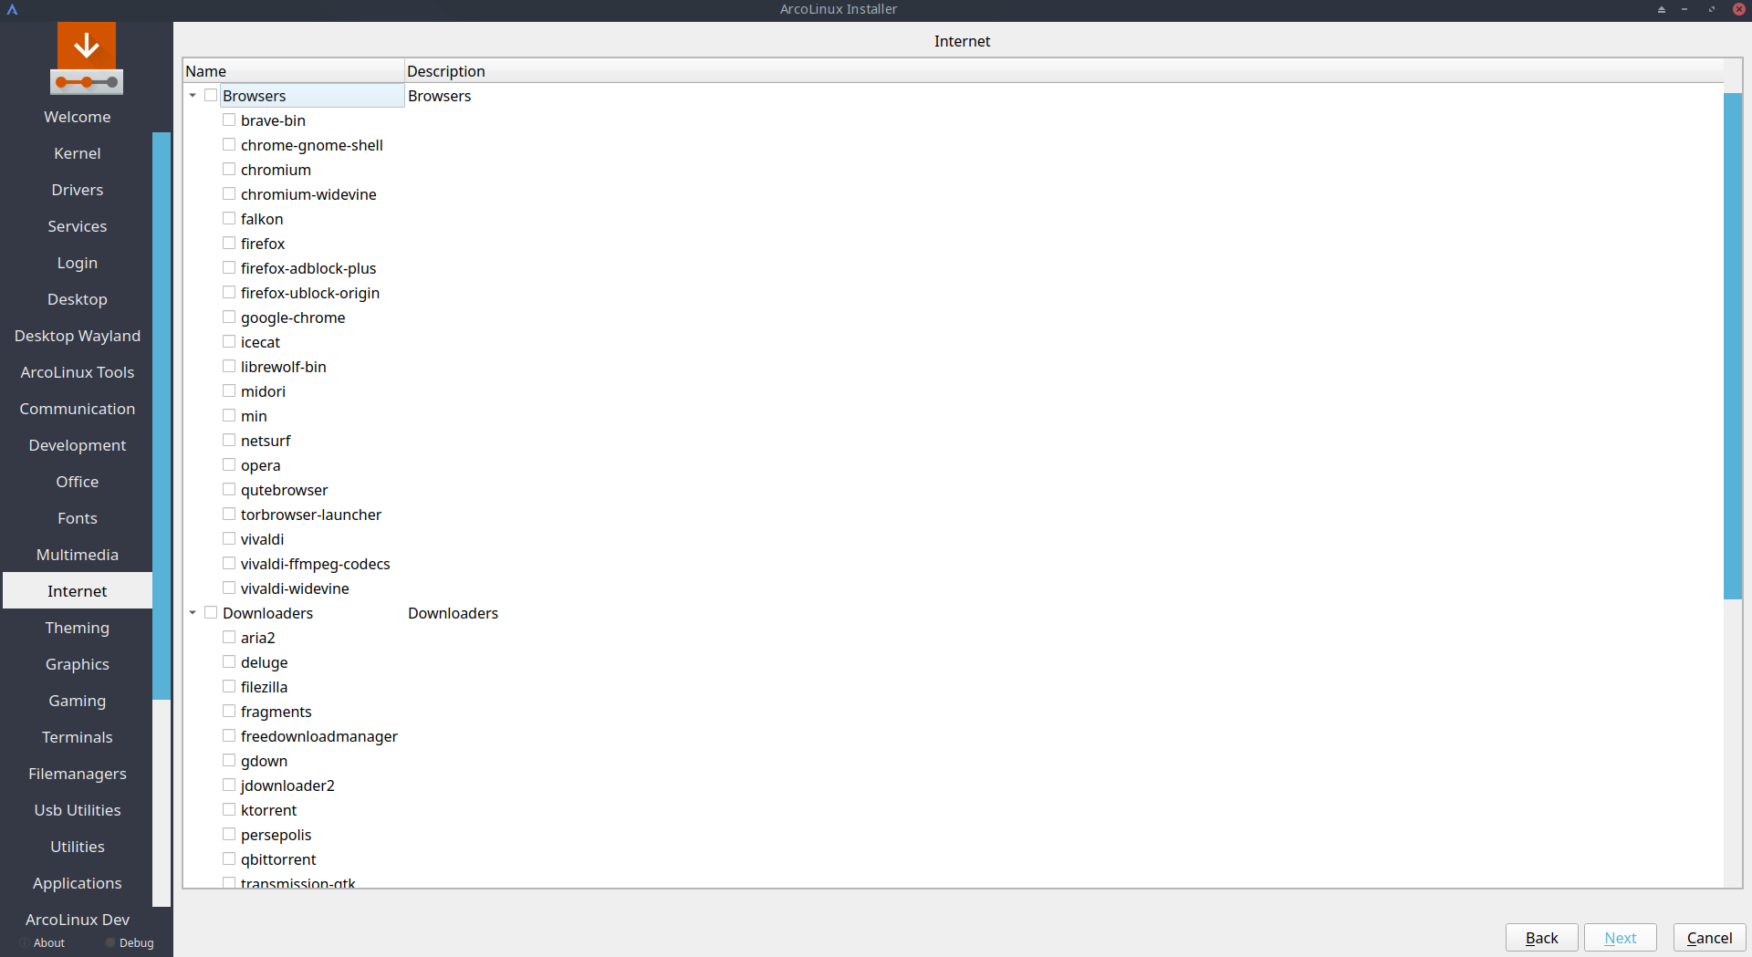Click the Back button
1752x957 pixels.
tap(1541, 938)
